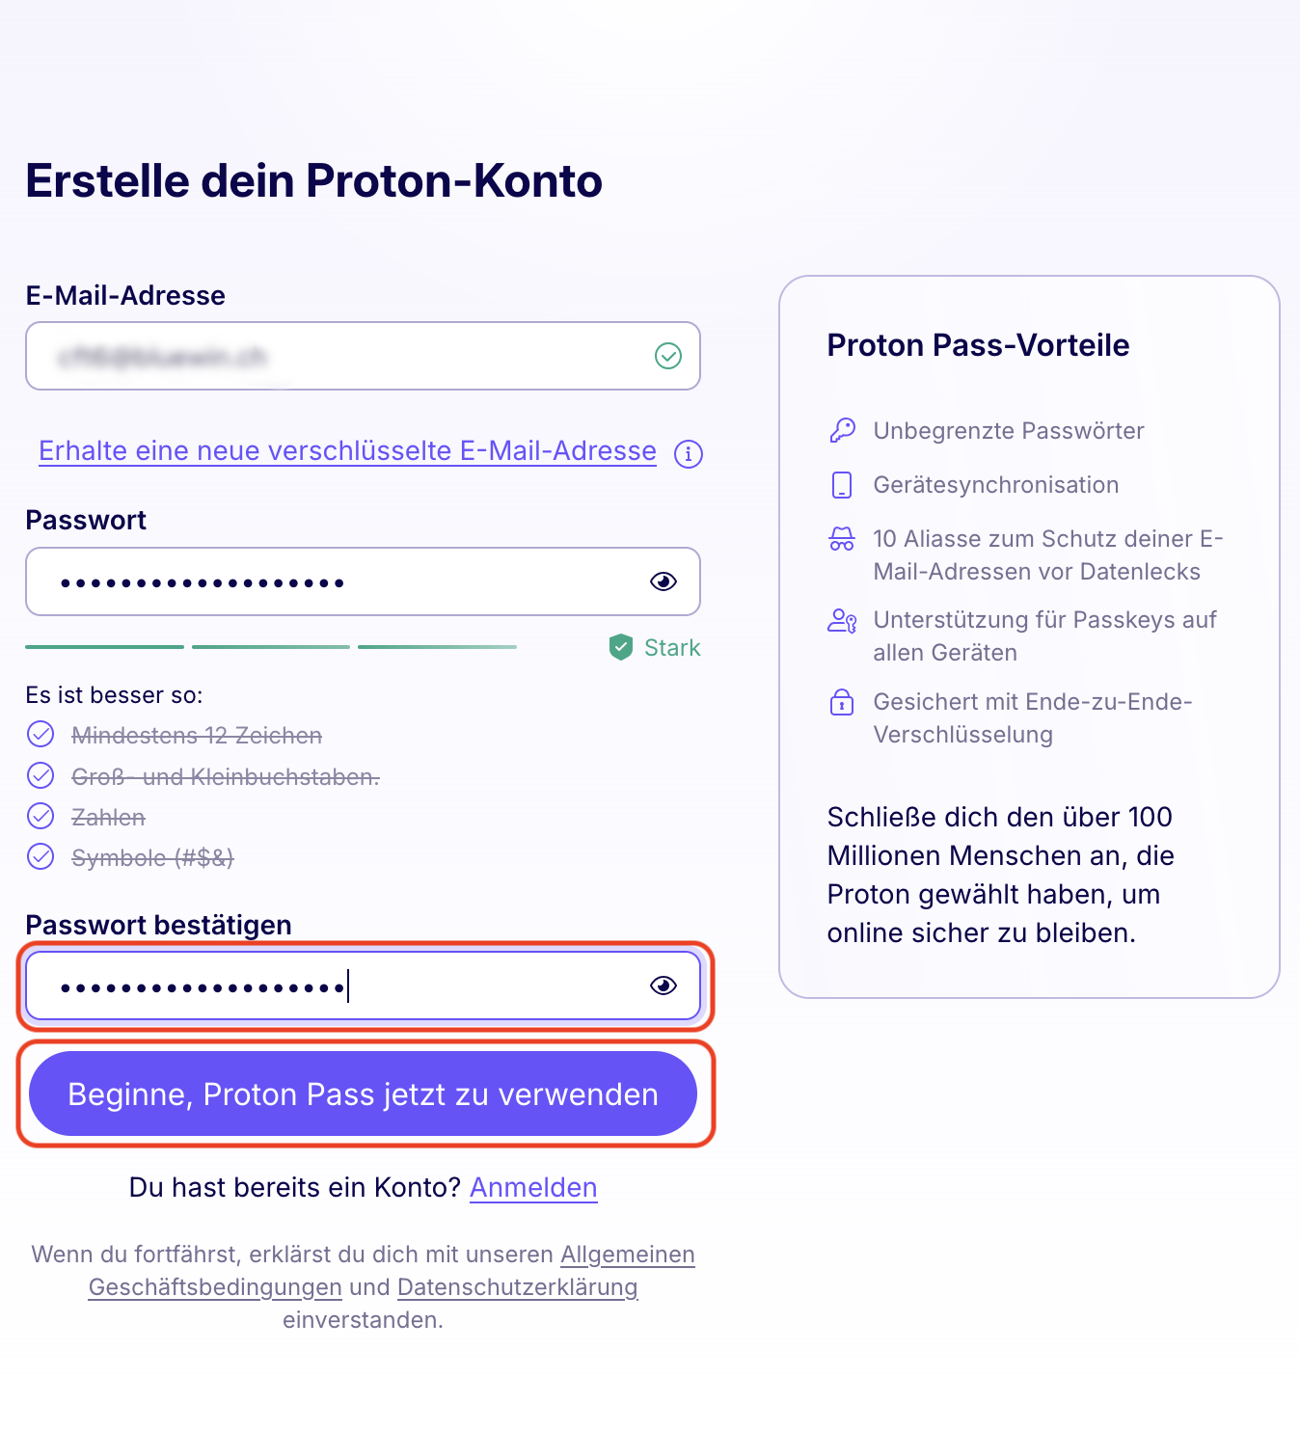Click the passkey user icon

point(842,620)
